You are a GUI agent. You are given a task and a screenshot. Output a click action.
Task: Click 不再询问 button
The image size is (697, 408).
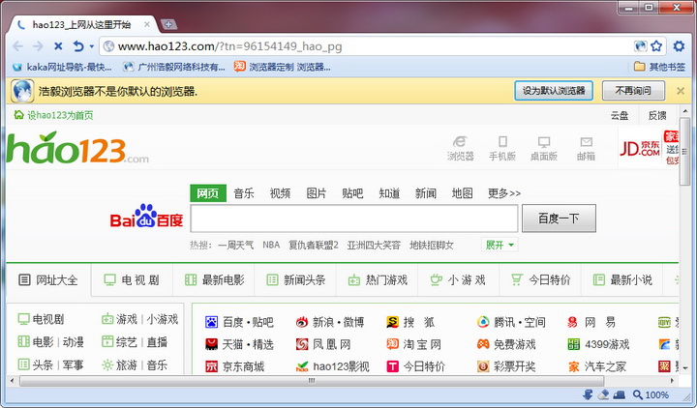click(633, 91)
